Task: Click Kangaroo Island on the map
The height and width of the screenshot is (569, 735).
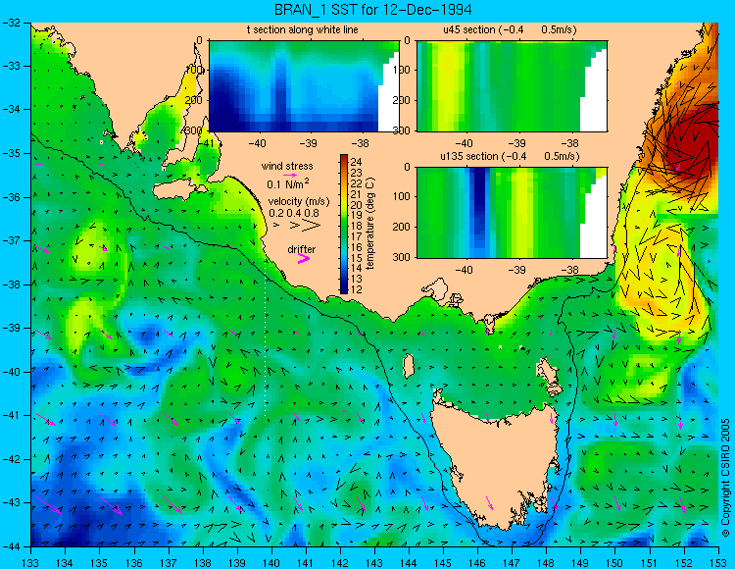Action: (179, 190)
